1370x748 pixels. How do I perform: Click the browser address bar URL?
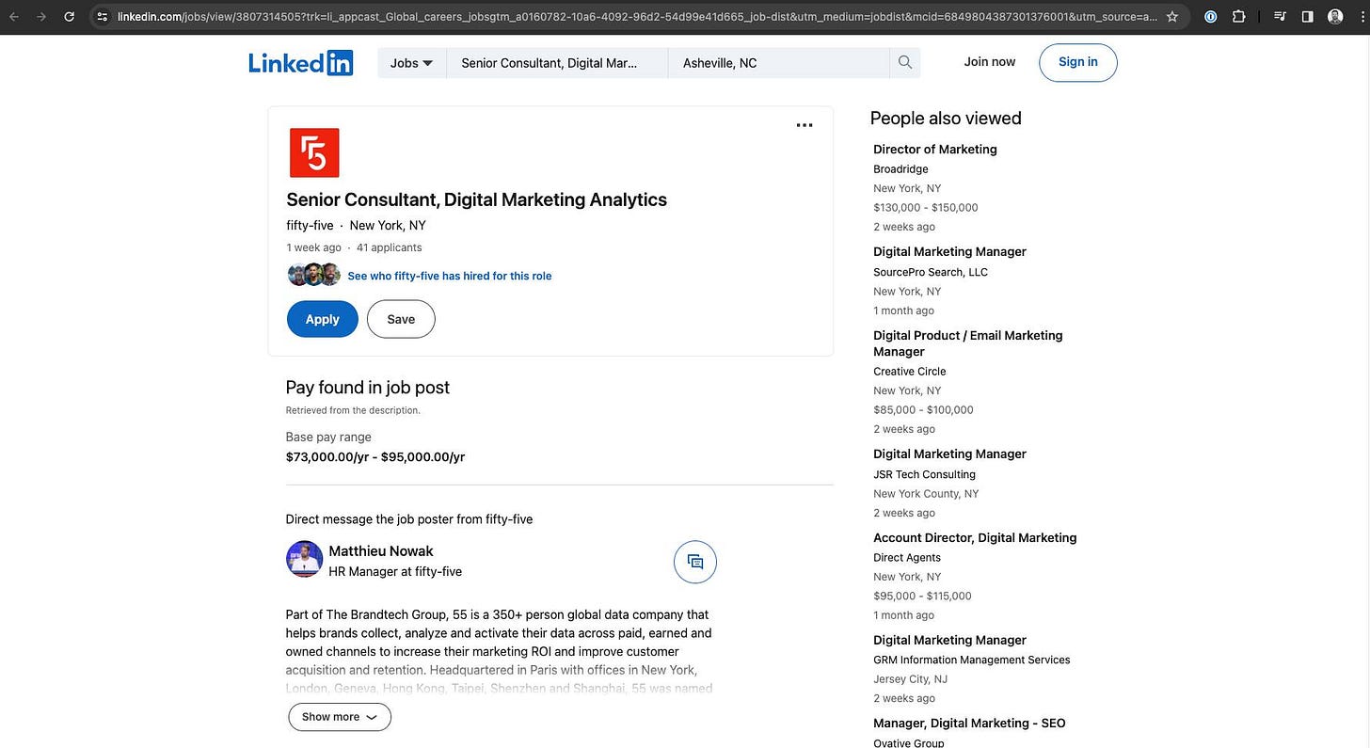[x=638, y=16]
